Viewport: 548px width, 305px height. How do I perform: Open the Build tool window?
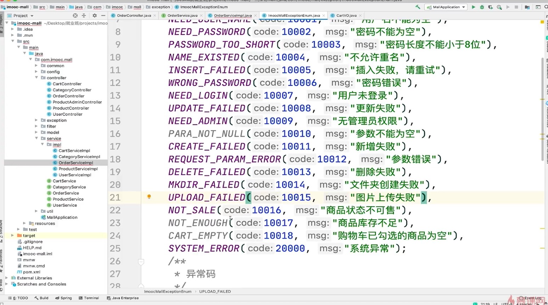coord(41,298)
